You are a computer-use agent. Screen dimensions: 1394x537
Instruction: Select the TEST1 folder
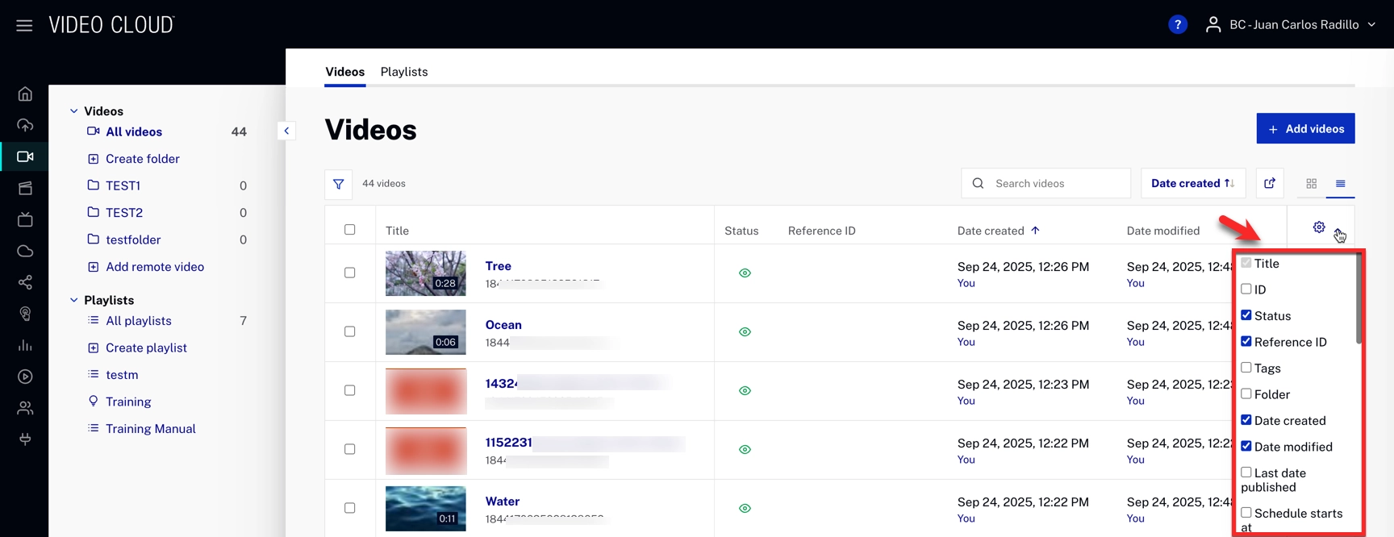pos(123,185)
